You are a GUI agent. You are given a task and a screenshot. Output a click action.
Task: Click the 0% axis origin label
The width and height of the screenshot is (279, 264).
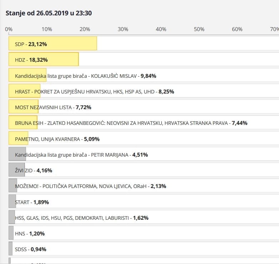point(9,29)
